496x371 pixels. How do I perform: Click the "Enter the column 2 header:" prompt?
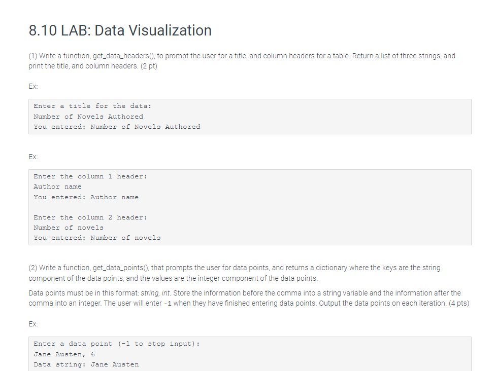(x=90, y=217)
